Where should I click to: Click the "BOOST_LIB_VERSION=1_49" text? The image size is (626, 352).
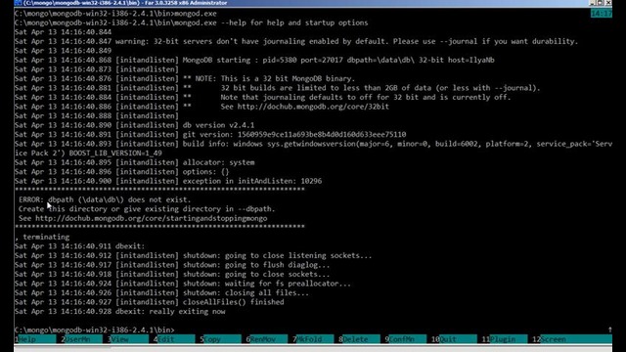pyautogui.click(x=115, y=154)
